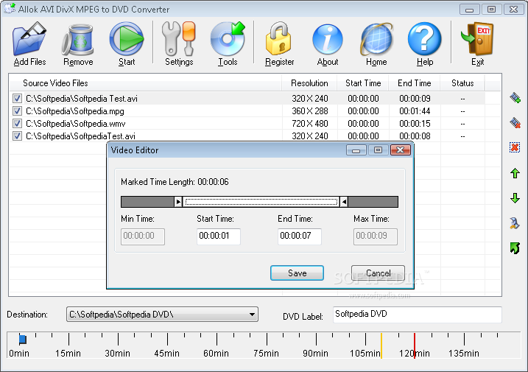Open Settings from the toolbar
This screenshot has height=372, width=528.
coord(179,43)
